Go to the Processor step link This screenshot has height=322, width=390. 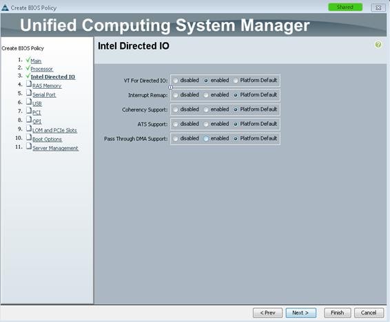[x=42, y=69]
